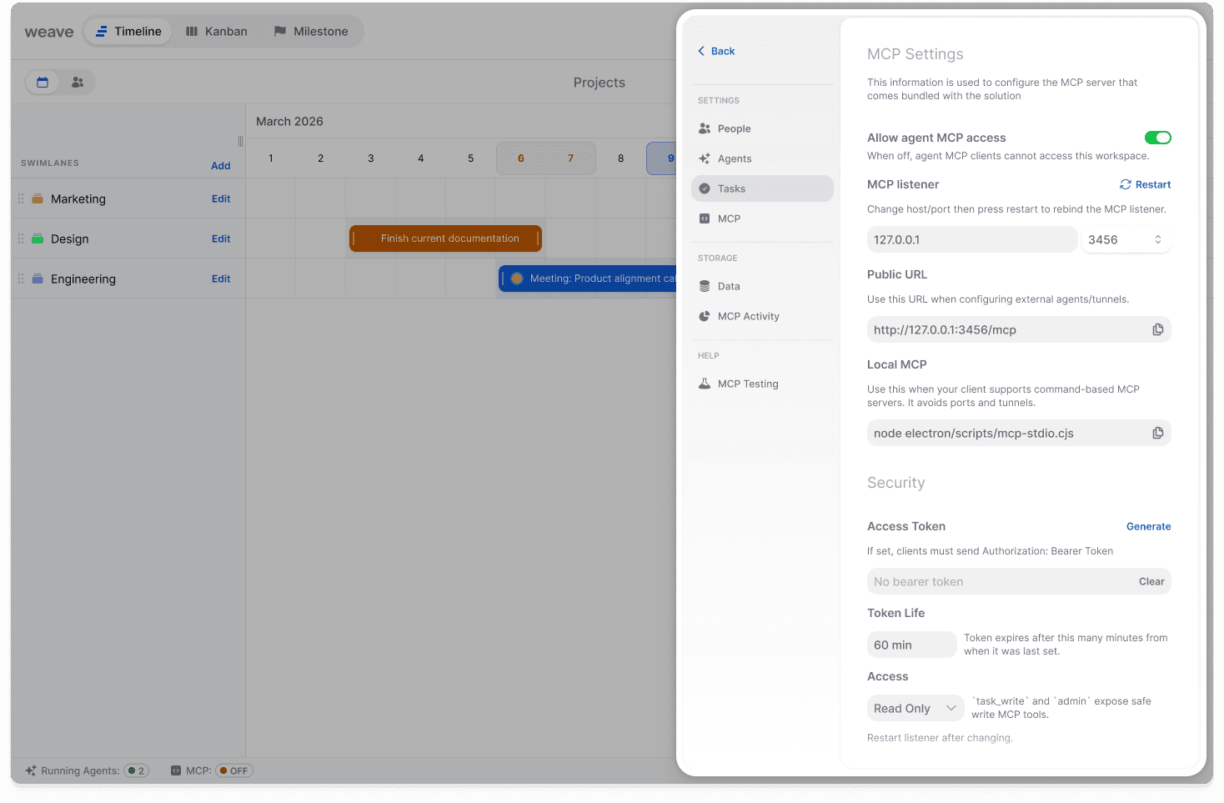Select day 6 in the timeline header
Image resolution: width=1224 pixels, height=803 pixels.
click(x=521, y=158)
